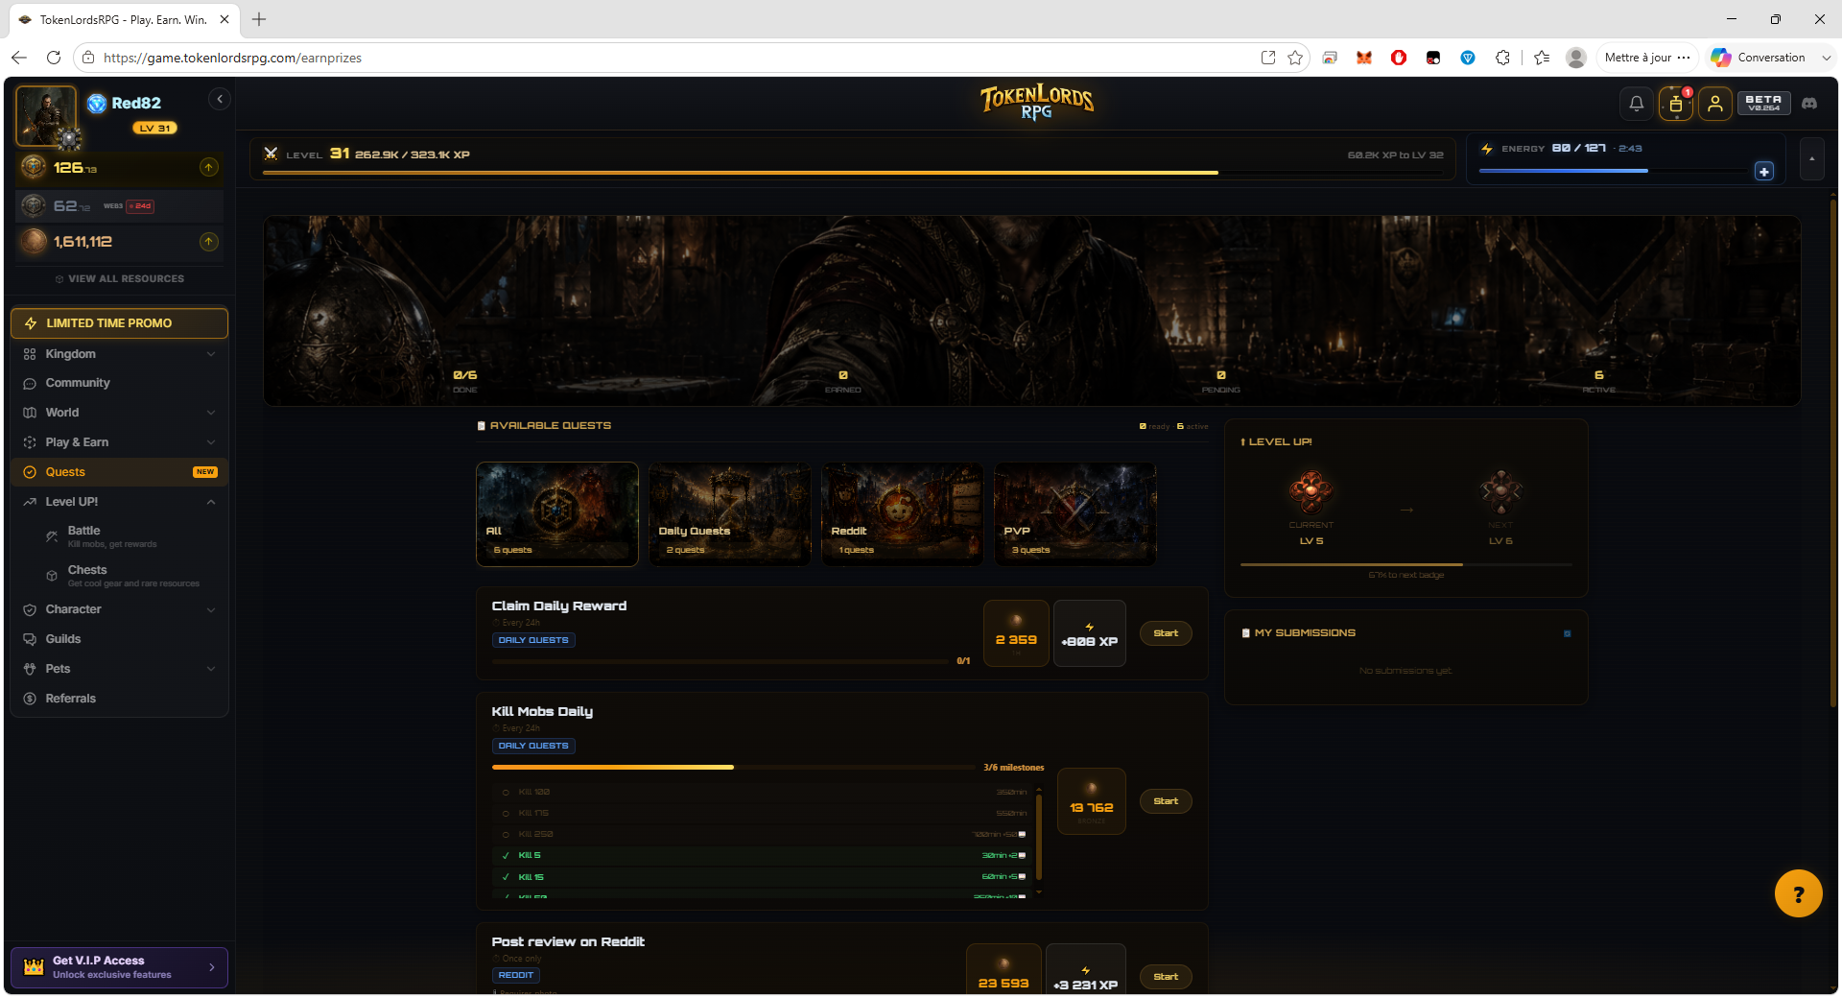Image resolution: width=1842 pixels, height=998 pixels.
Task: Open the Discord icon in the header
Action: 1809,104
